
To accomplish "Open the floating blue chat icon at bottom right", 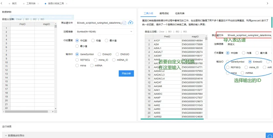I will (269, 135).
